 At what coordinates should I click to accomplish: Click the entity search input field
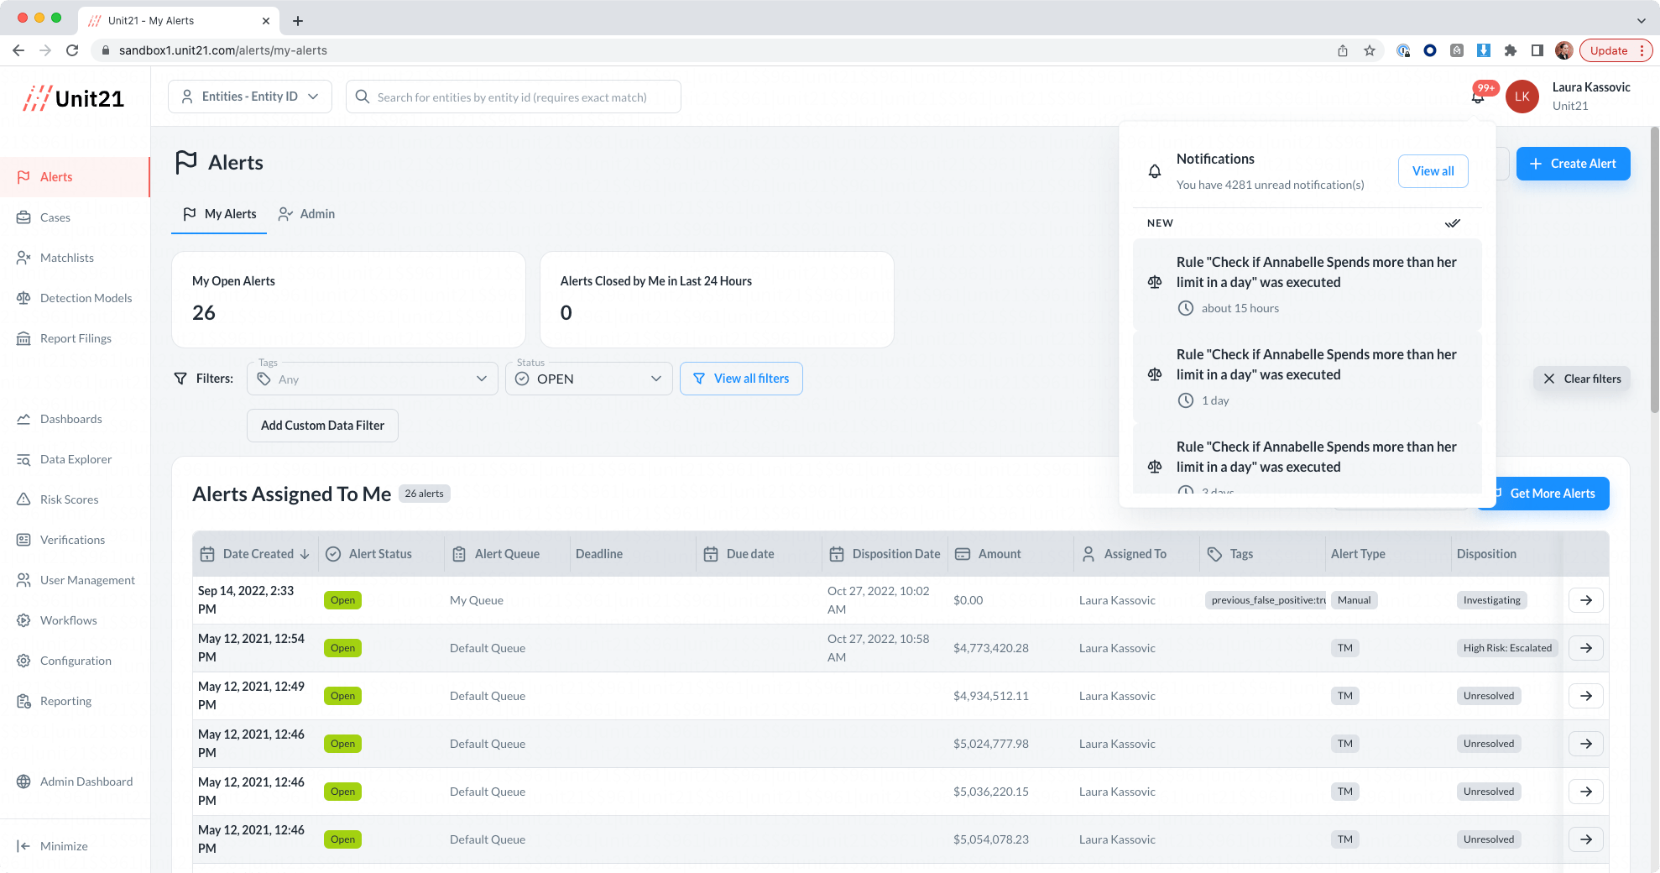[514, 97]
